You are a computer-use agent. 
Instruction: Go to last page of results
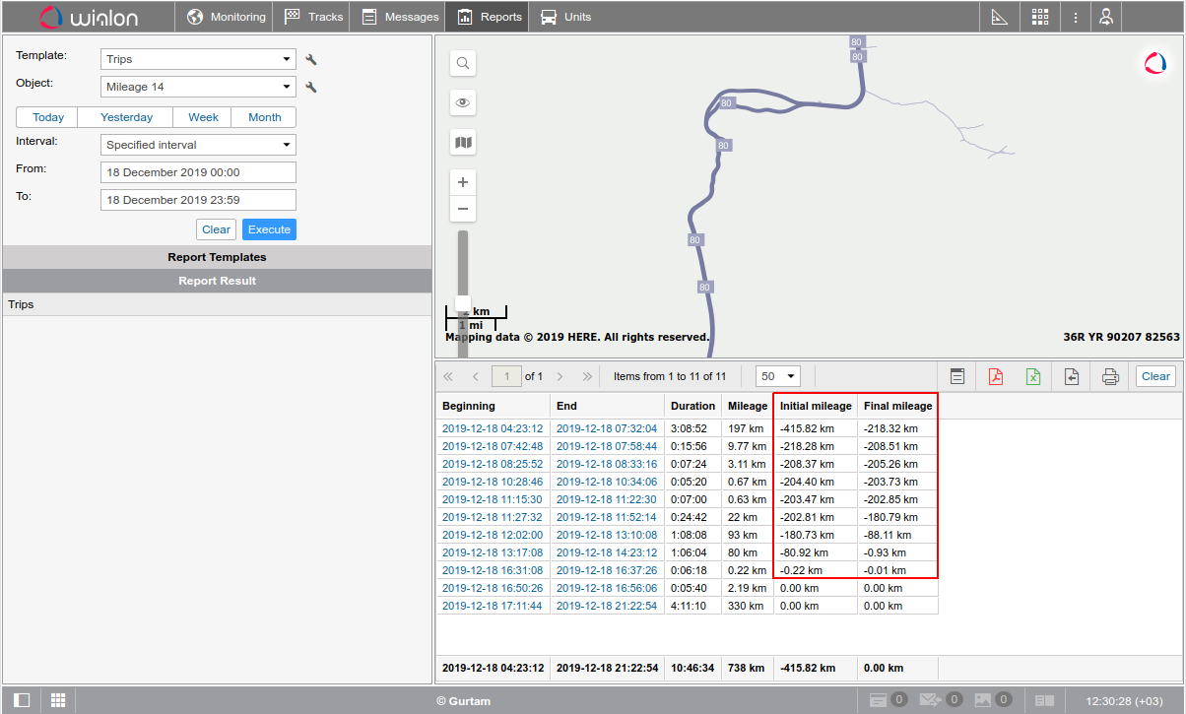[x=587, y=376]
